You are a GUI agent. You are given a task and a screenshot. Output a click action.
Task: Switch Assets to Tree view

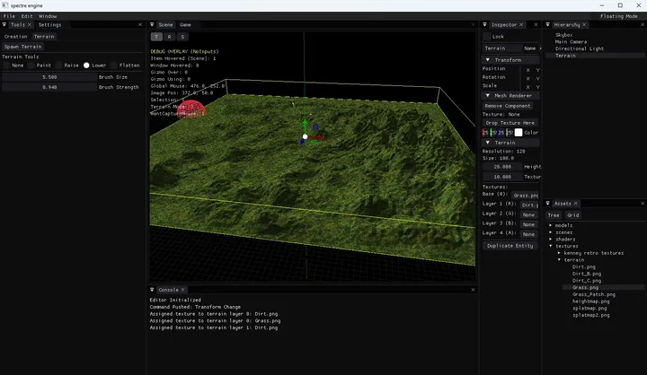pyautogui.click(x=554, y=215)
